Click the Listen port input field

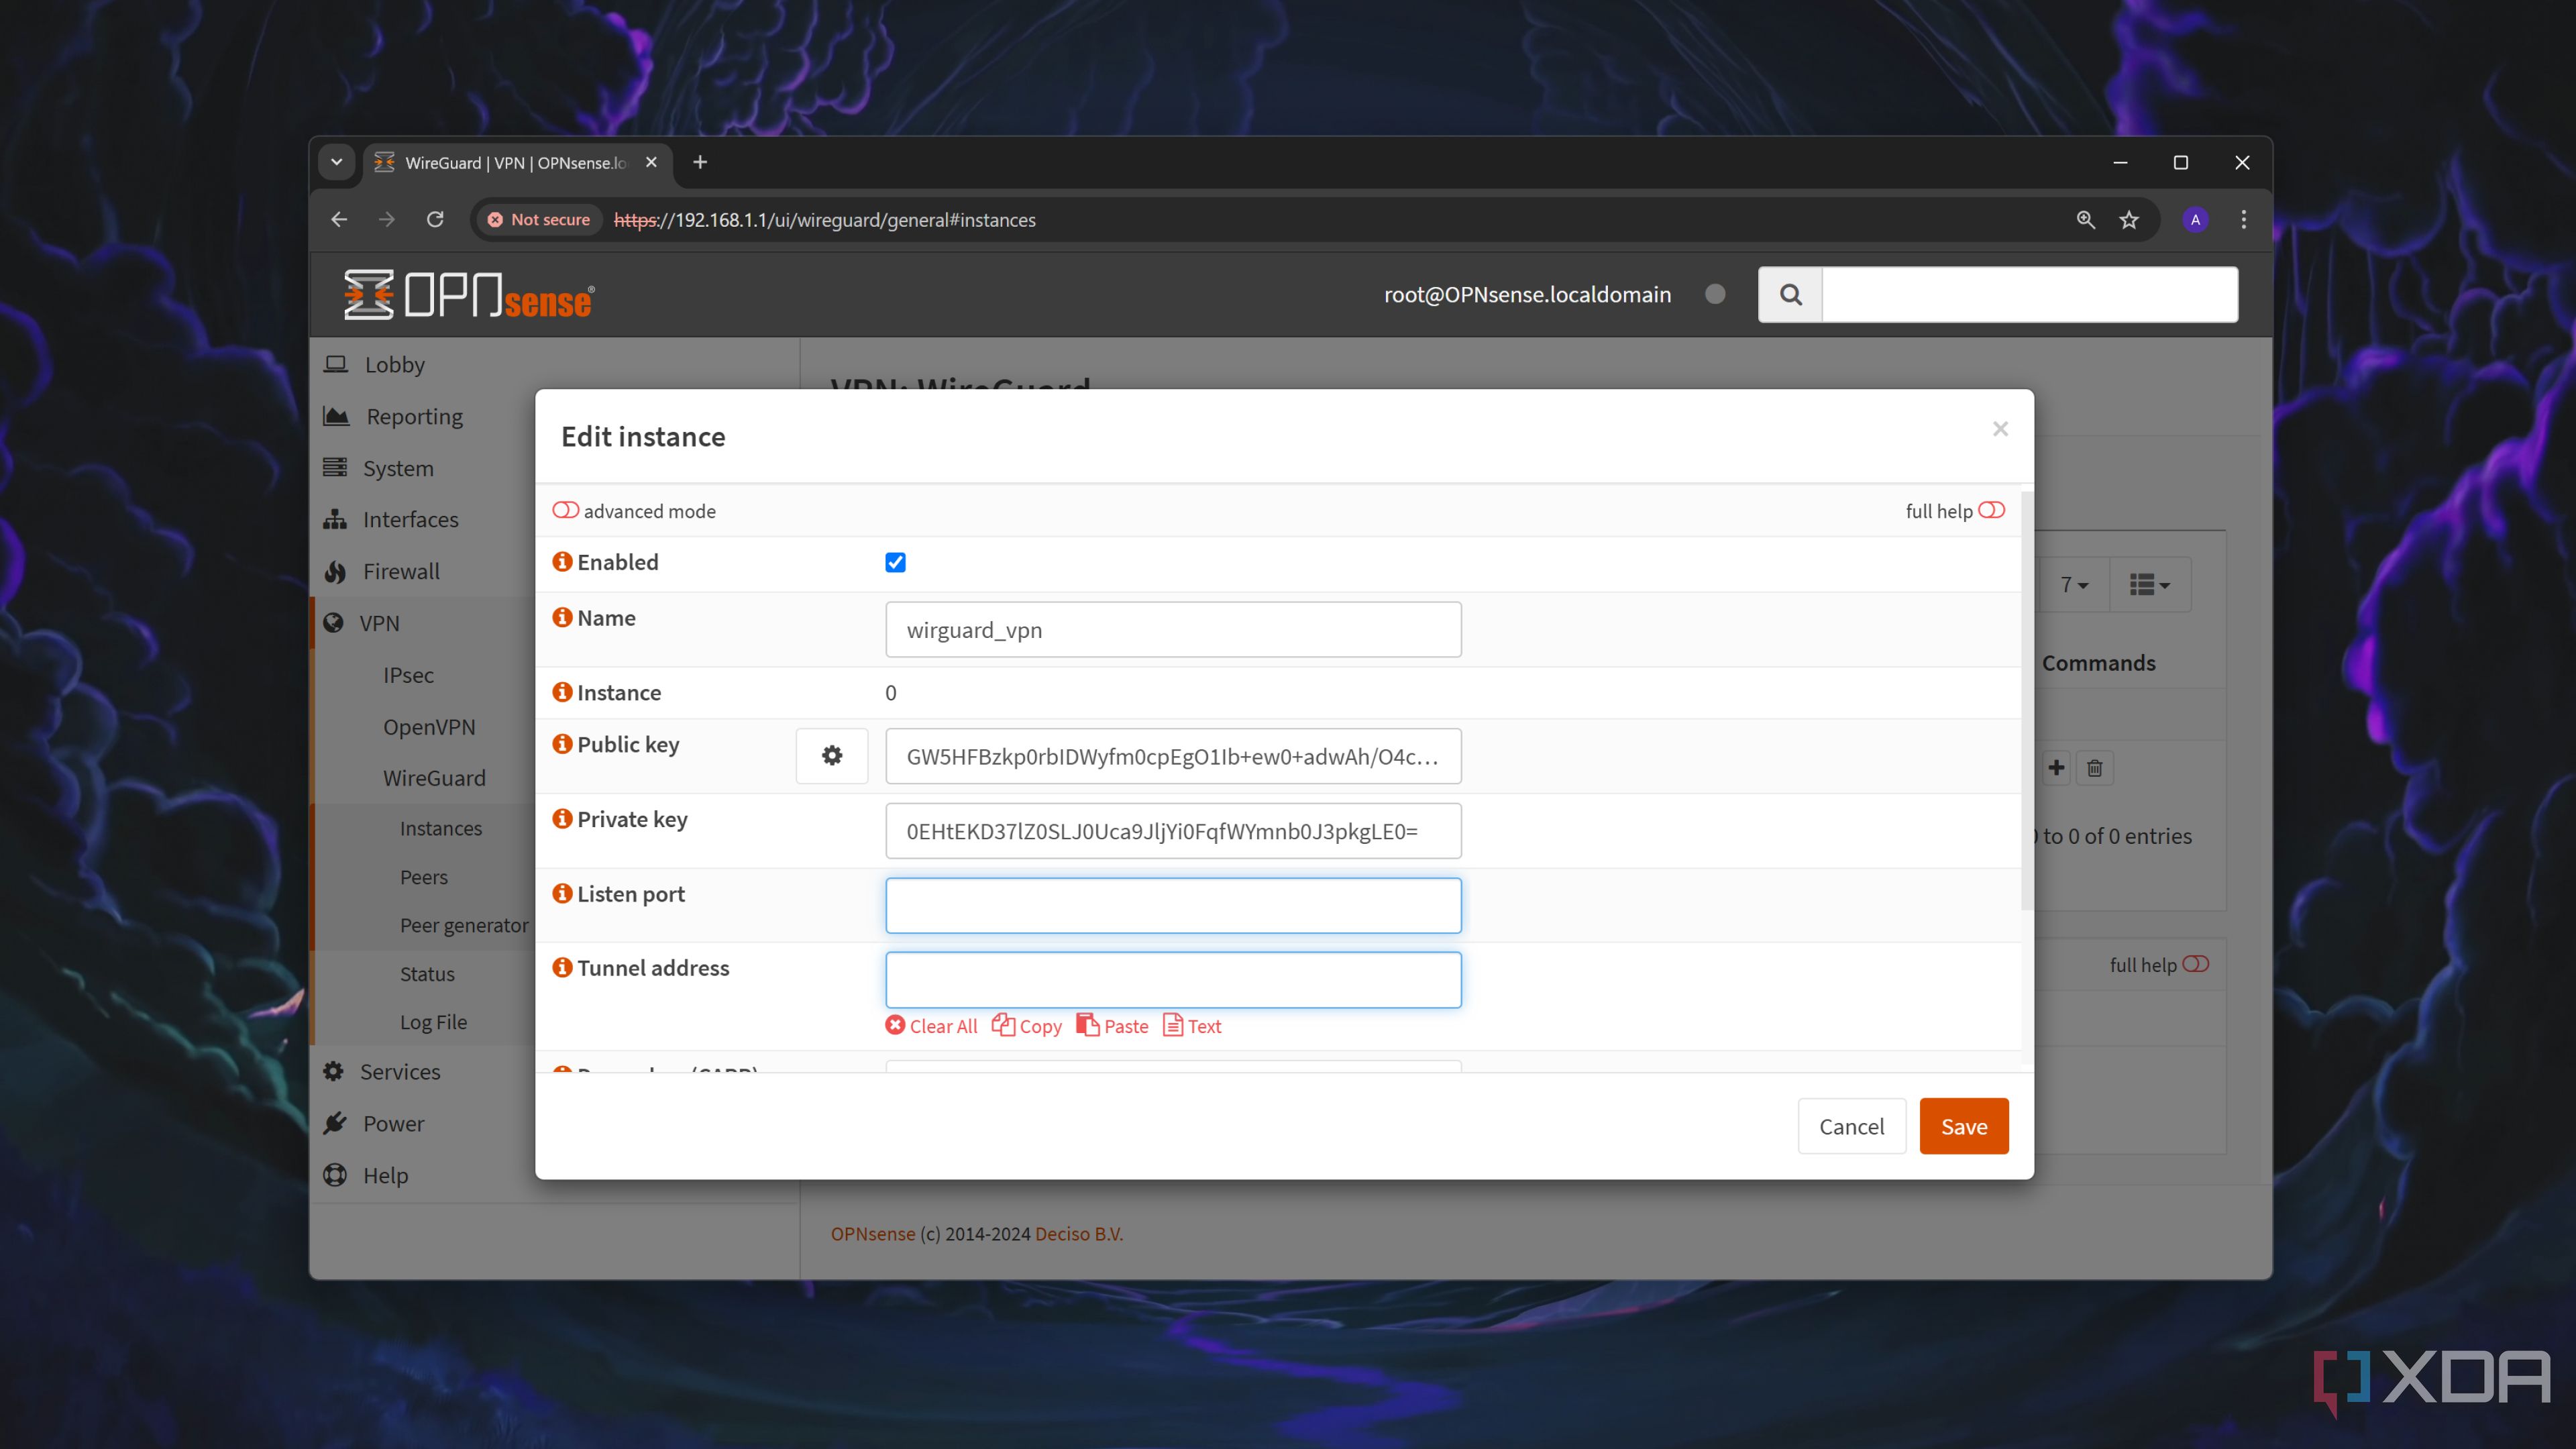click(1173, 905)
